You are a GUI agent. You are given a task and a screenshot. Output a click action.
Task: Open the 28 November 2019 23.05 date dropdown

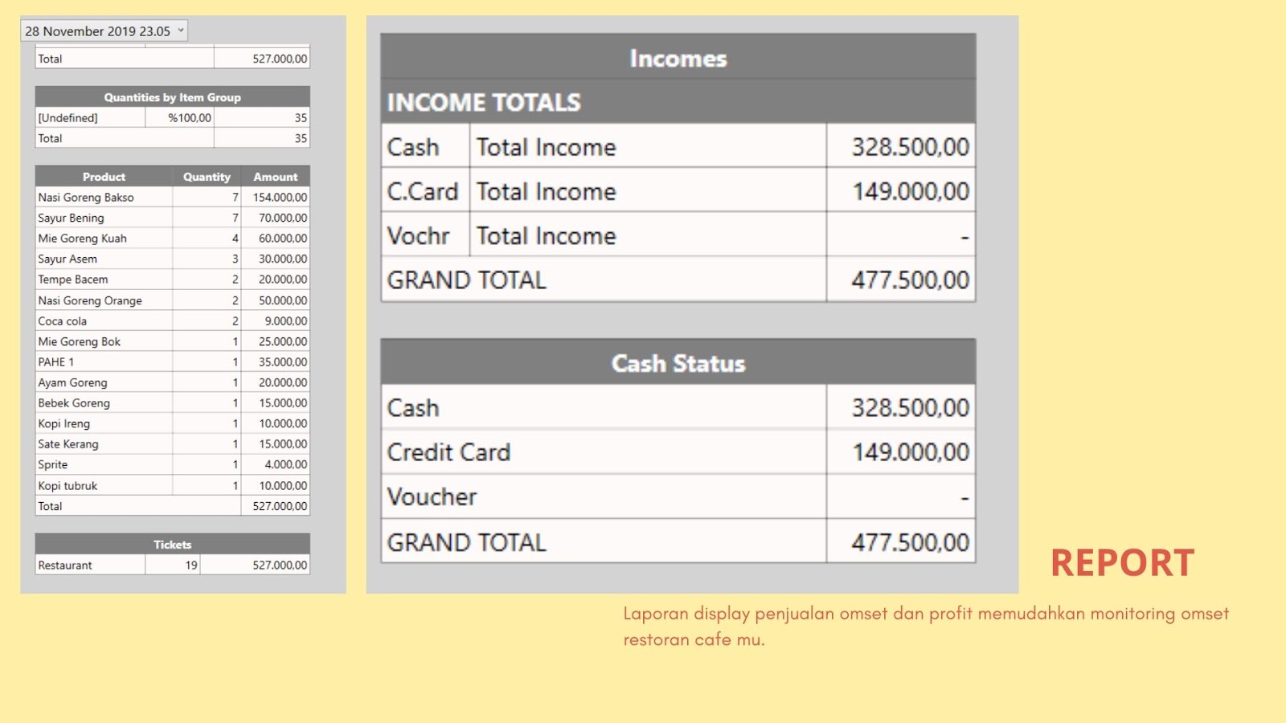point(104,31)
